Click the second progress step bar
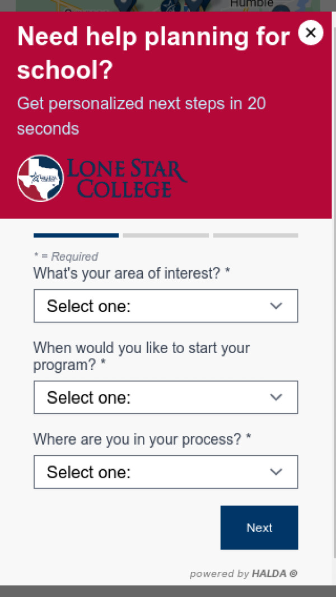Image resolution: width=336 pixels, height=597 pixels. [x=166, y=235]
